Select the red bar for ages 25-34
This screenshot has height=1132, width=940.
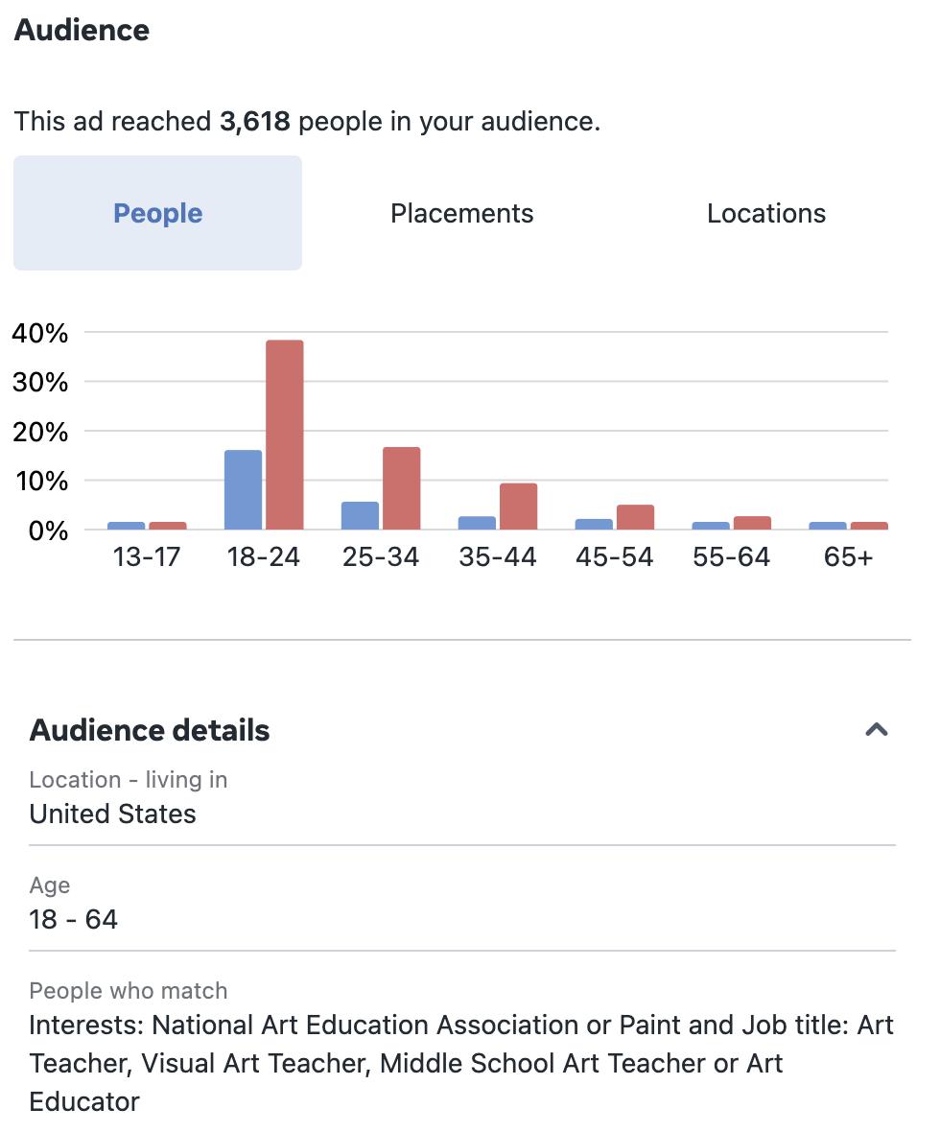pos(401,488)
